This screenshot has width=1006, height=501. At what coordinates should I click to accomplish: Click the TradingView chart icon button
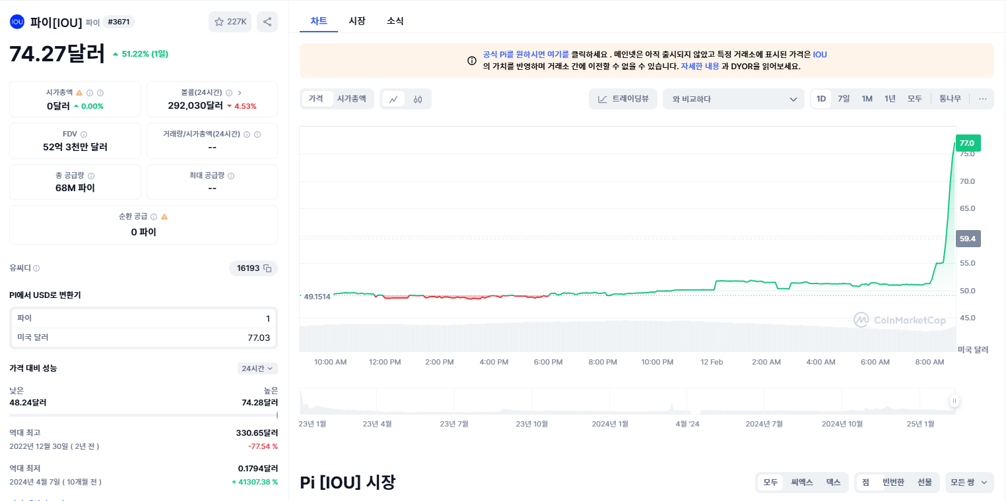point(623,99)
